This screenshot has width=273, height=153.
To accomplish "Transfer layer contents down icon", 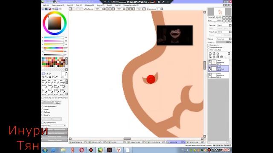I will click(210, 57).
